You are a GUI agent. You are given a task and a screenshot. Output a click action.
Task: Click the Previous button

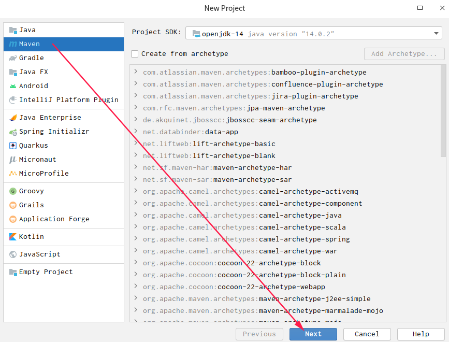tap(259, 334)
